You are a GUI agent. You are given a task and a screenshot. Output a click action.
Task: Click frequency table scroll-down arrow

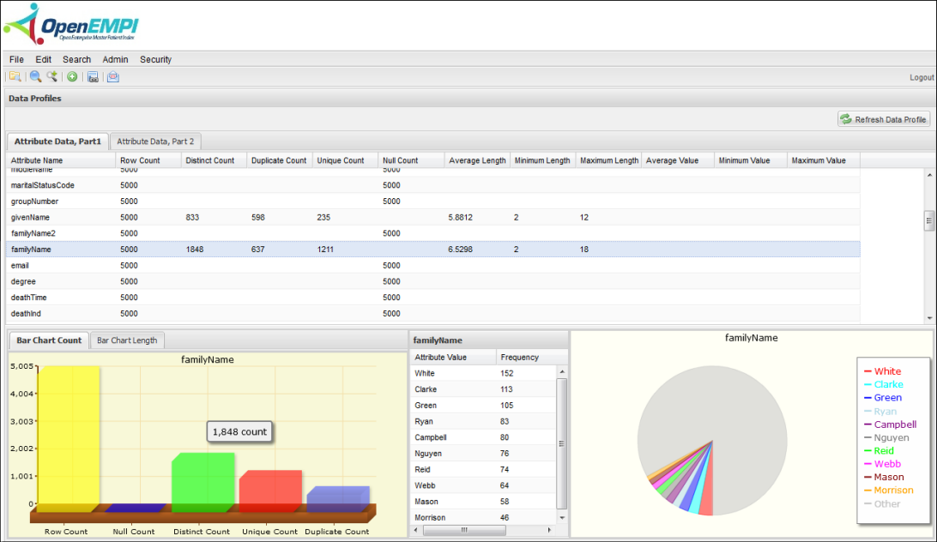(562, 517)
